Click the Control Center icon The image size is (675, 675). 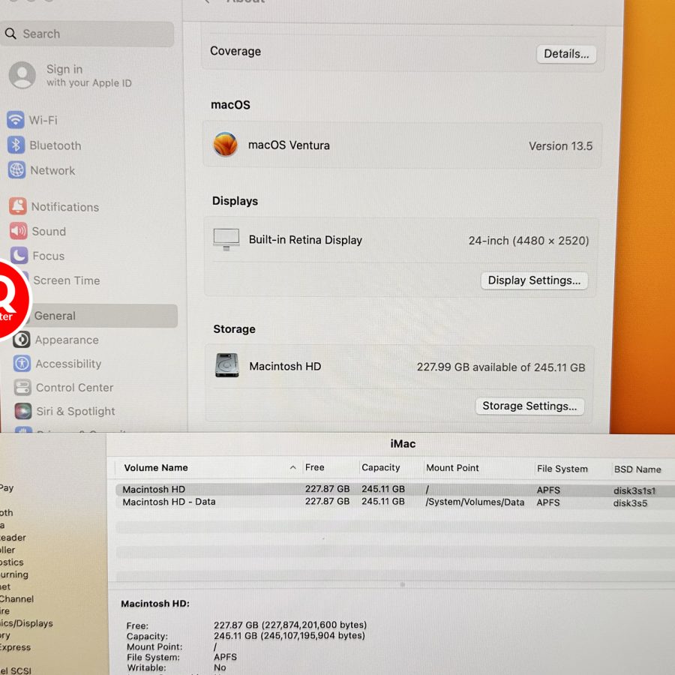pos(22,388)
